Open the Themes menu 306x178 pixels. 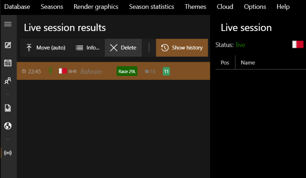click(x=195, y=7)
